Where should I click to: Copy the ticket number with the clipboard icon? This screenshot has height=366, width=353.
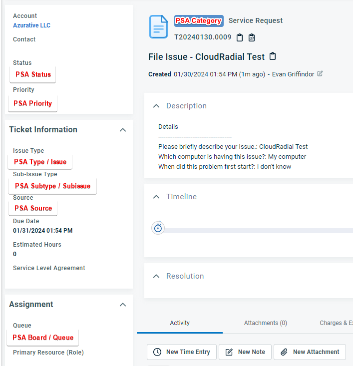click(240, 37)
